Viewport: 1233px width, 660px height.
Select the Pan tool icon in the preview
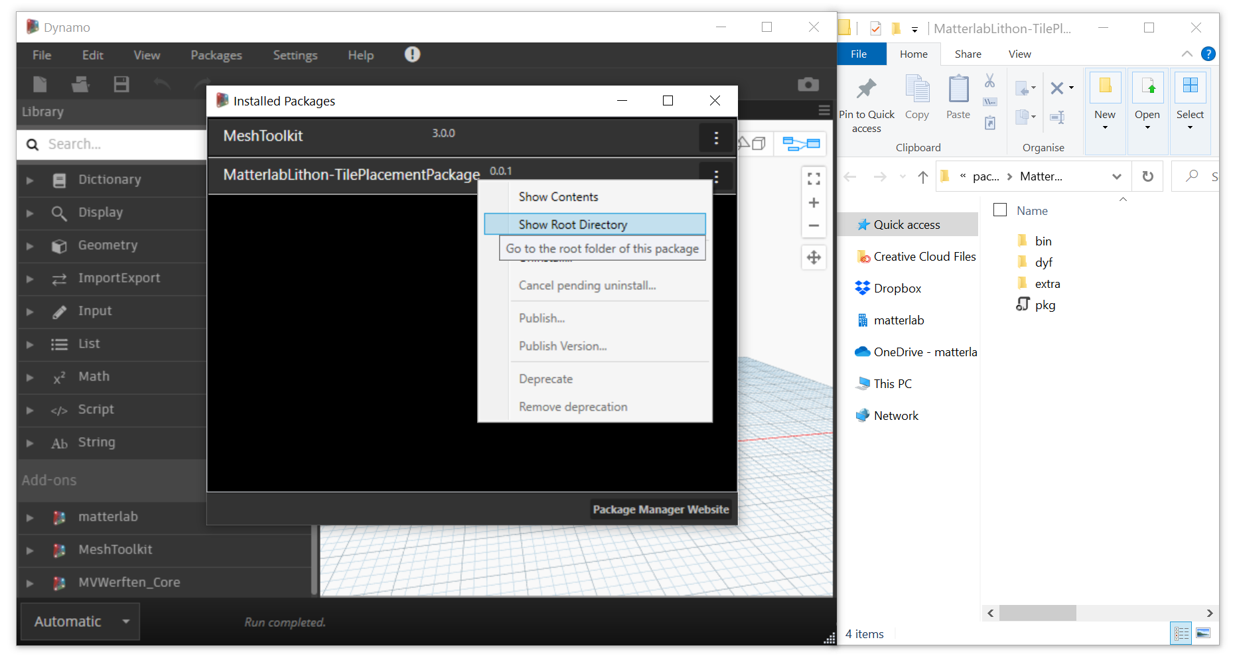814,257
